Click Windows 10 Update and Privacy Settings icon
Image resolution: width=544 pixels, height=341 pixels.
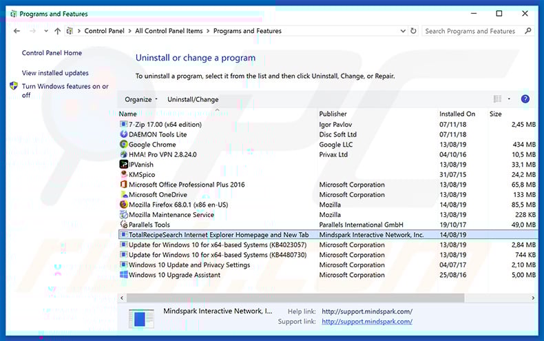[x=123, y=265]
